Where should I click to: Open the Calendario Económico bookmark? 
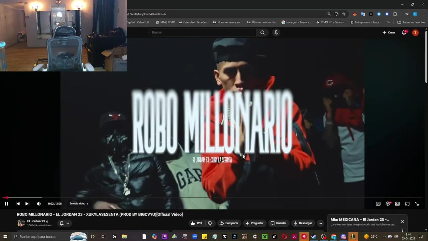[194, 22]
